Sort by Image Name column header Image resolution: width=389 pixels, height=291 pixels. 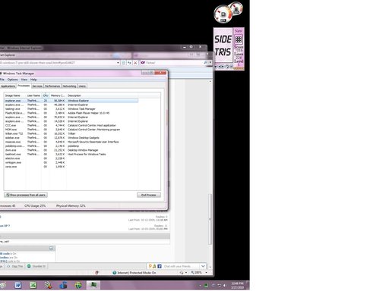click(15, 95)
